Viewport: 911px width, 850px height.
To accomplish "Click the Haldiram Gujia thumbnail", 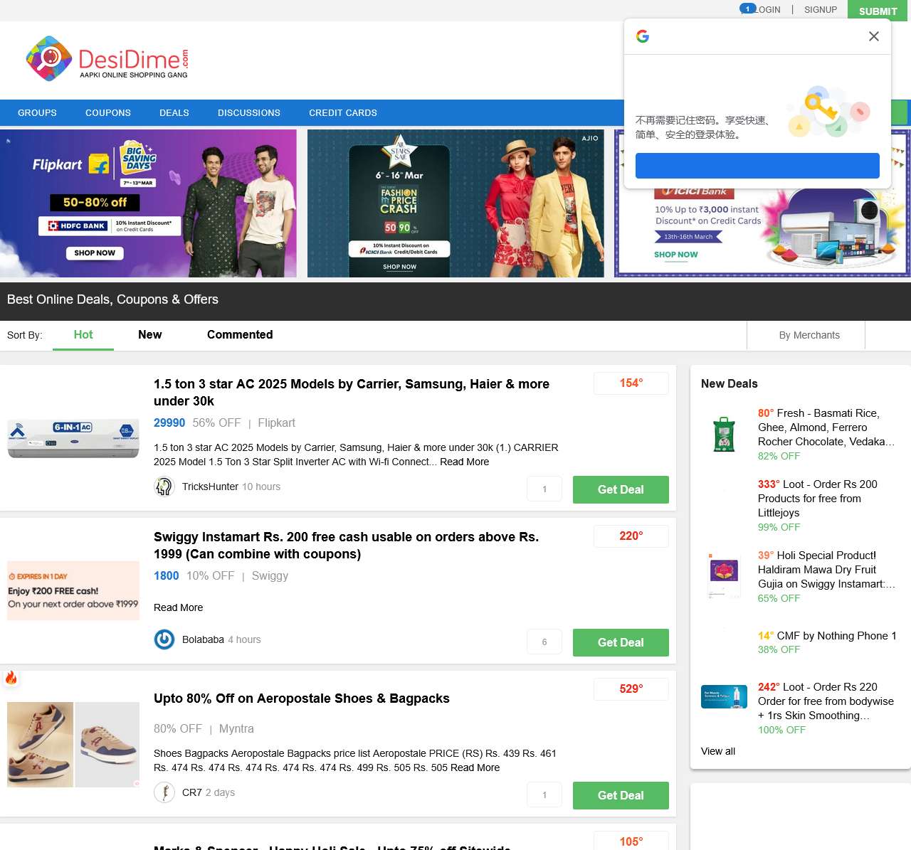I will tap(725, 576).
